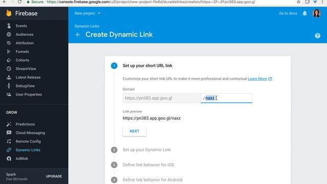Open the Events sidebar icon
Image resolution: width=327 pixels, height=184 pixels.
tap(9, 26)
